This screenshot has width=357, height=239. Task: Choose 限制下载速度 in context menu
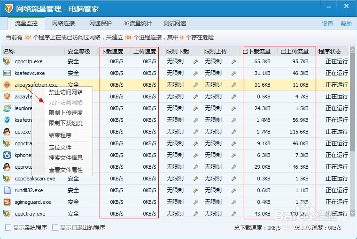pyautogui.click(x=66, y=123)
